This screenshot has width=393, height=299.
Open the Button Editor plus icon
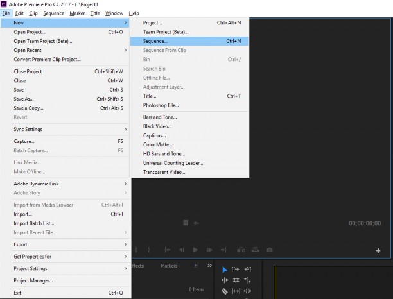(x=378, y=250)
